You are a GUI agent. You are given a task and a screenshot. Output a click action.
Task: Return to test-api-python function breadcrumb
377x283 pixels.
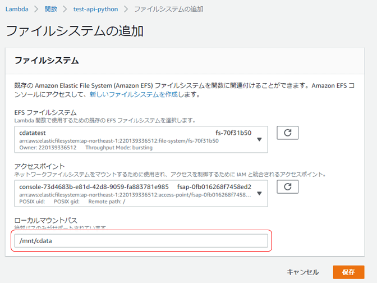pyautogui.click(x=95, y=9)
